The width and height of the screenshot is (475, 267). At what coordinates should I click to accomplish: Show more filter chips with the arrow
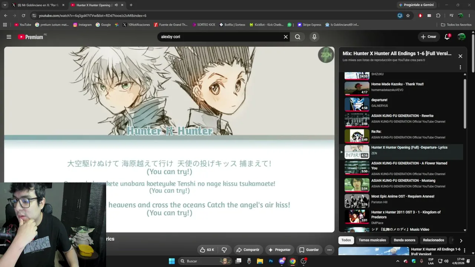click(461, 240)
